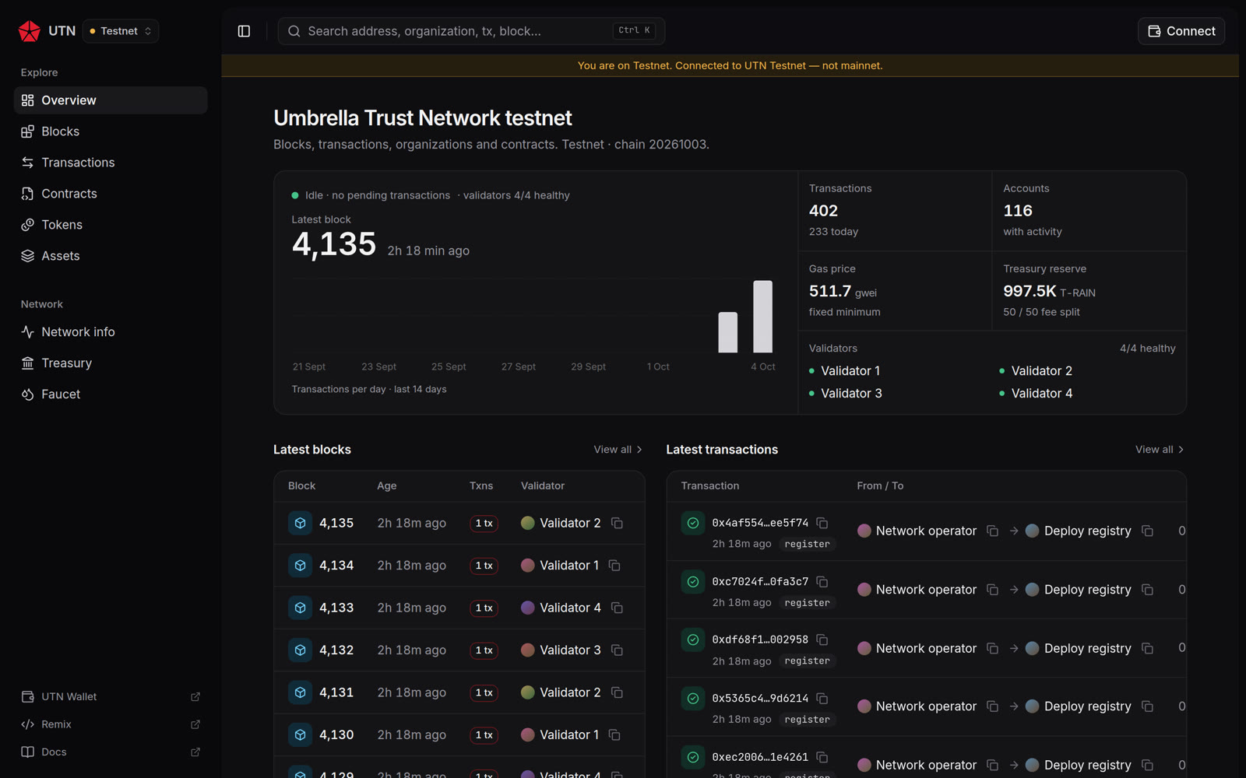Open the UTN Wallet external link
Screen dimensions: 1246x778
click(111, 696)
